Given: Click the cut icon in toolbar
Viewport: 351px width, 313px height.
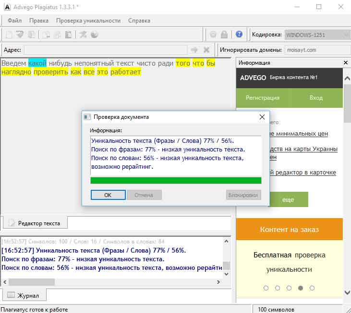Looking at the screenshot, I should tap(46, 35).
